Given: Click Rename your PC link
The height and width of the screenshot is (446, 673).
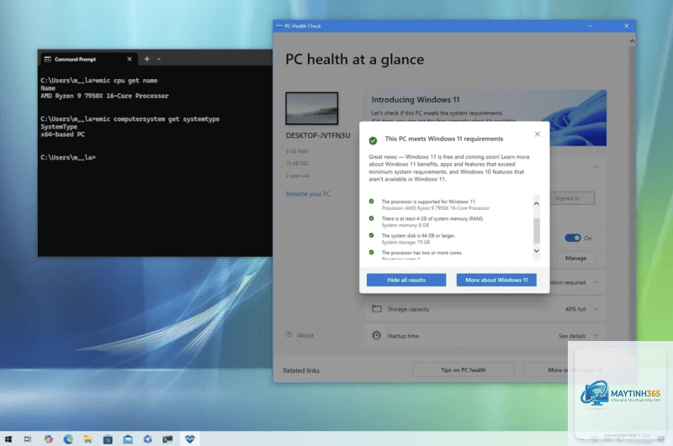Looking at the screenshot, I should pos(308,194).
